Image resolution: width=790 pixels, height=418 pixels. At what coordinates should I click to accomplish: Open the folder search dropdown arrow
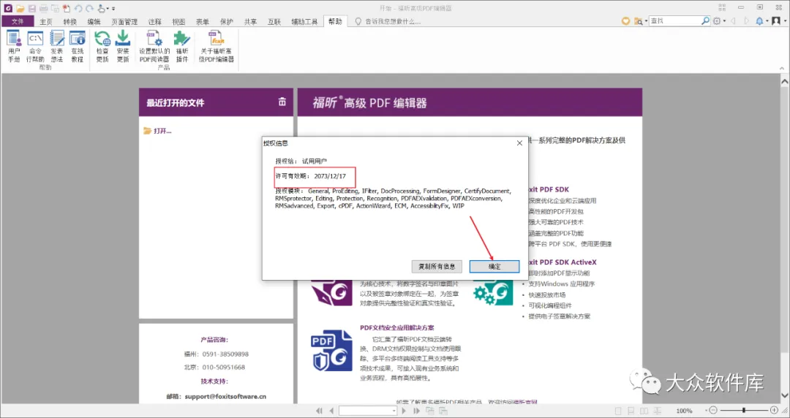point(645,21)
